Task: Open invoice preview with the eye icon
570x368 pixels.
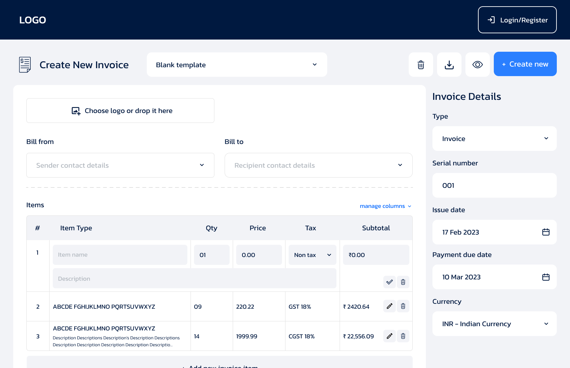Action: point(477,65)
